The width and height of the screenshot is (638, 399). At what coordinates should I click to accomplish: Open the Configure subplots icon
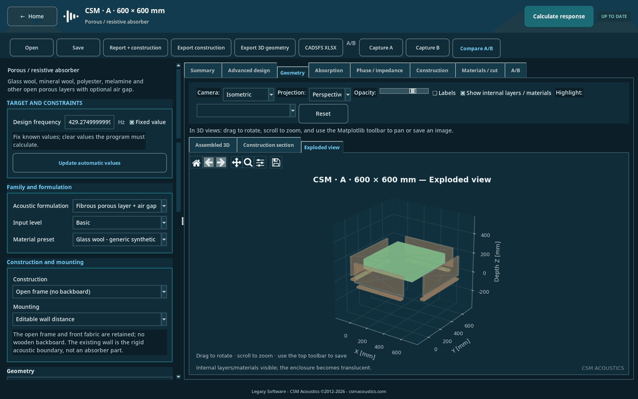(261, 163)
